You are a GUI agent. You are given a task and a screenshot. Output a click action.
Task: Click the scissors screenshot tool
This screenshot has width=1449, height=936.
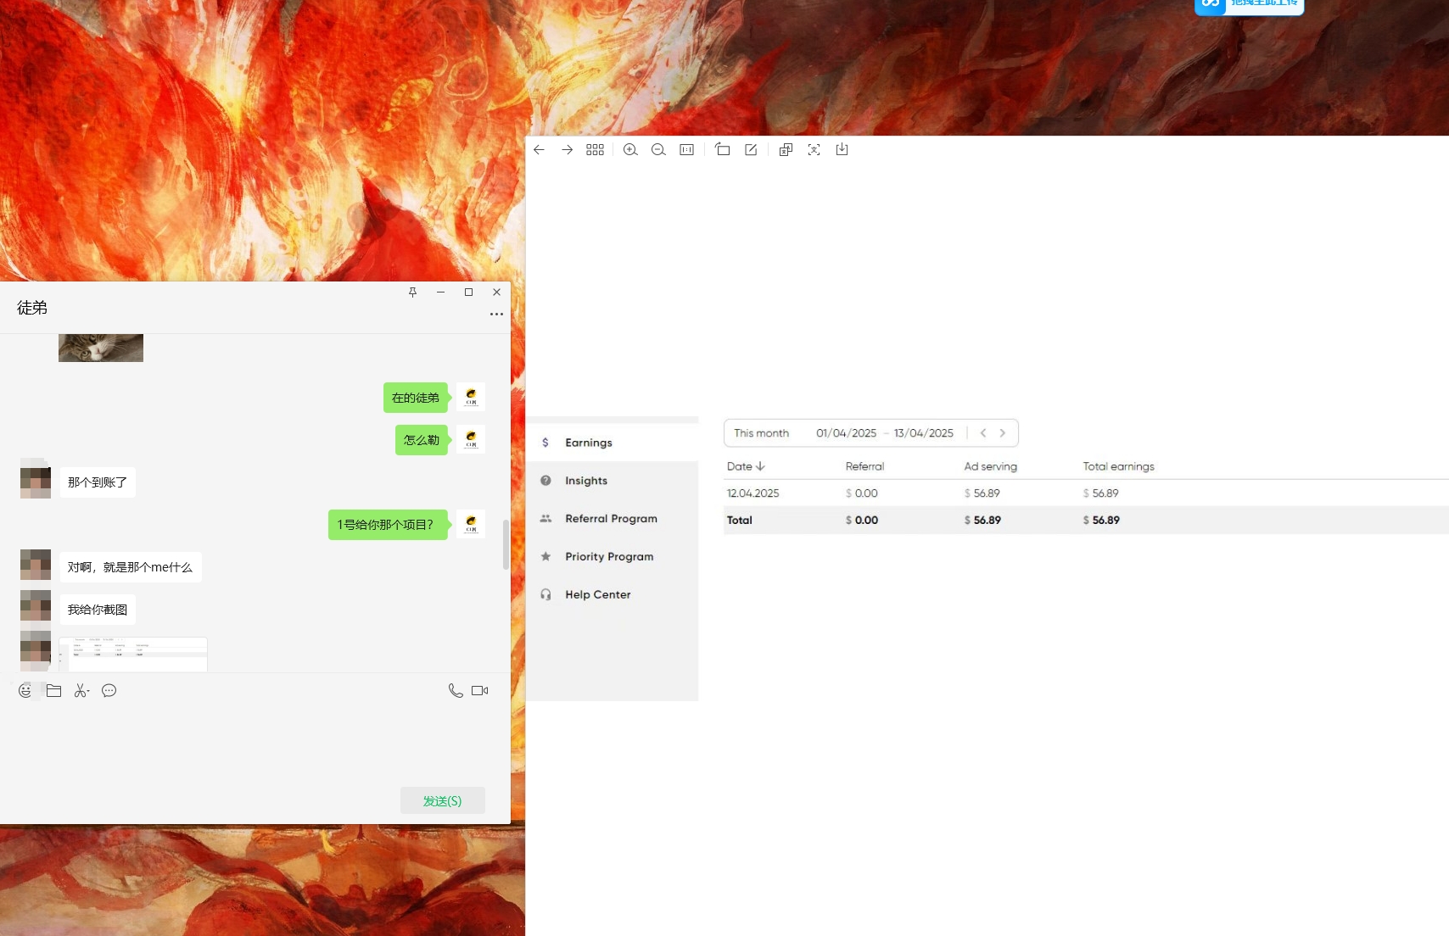click(x=81, y=691)
